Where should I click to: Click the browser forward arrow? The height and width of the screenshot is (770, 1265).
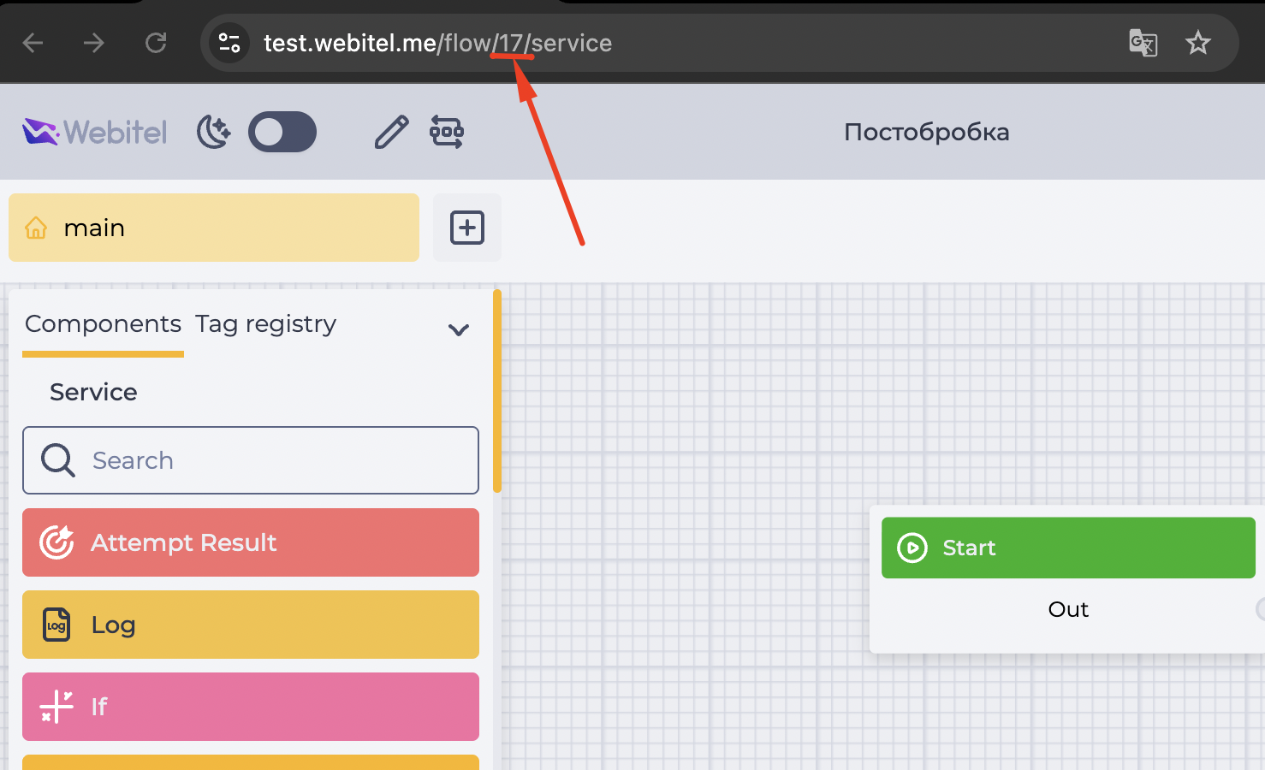(94, 43)
